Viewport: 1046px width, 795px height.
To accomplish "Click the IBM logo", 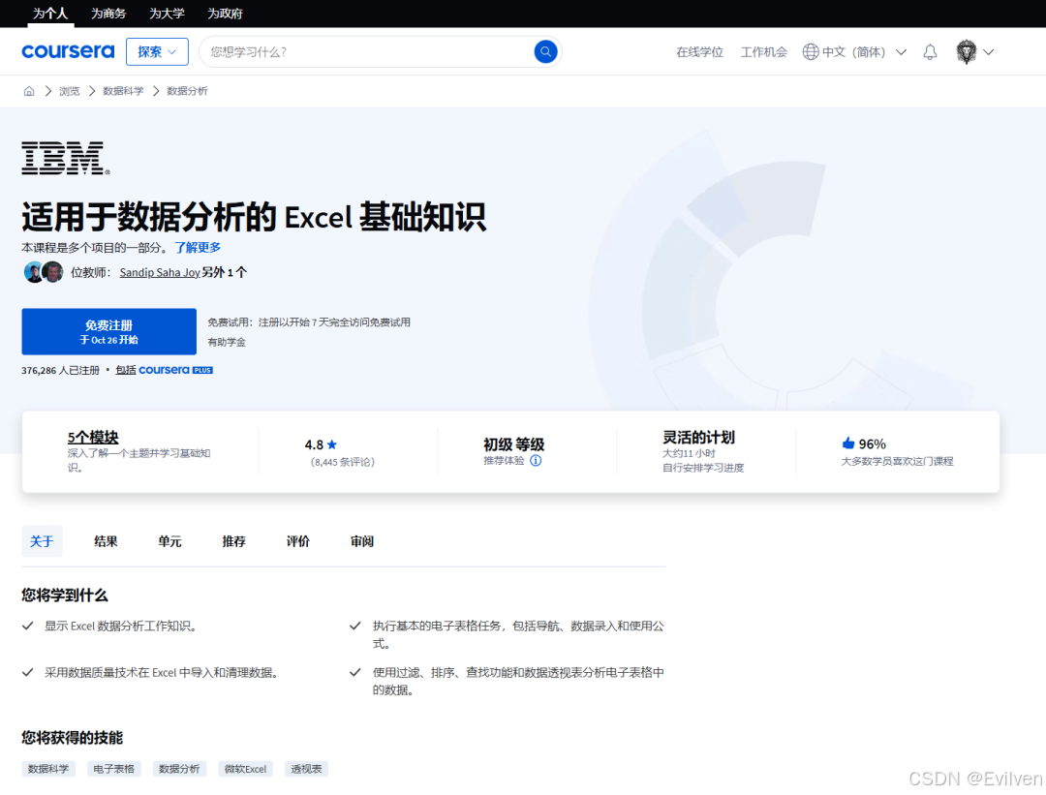I will coord(66,158).
